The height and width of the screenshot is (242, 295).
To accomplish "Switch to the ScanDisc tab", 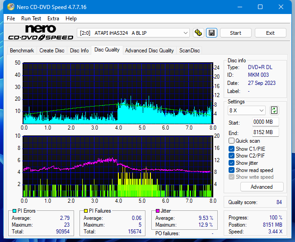I will pyautogui.click(x=189, y=51).
